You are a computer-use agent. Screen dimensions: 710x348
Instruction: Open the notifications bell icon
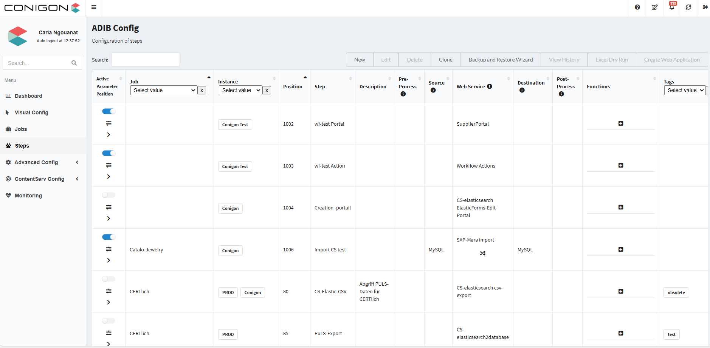tap(672, 7)
